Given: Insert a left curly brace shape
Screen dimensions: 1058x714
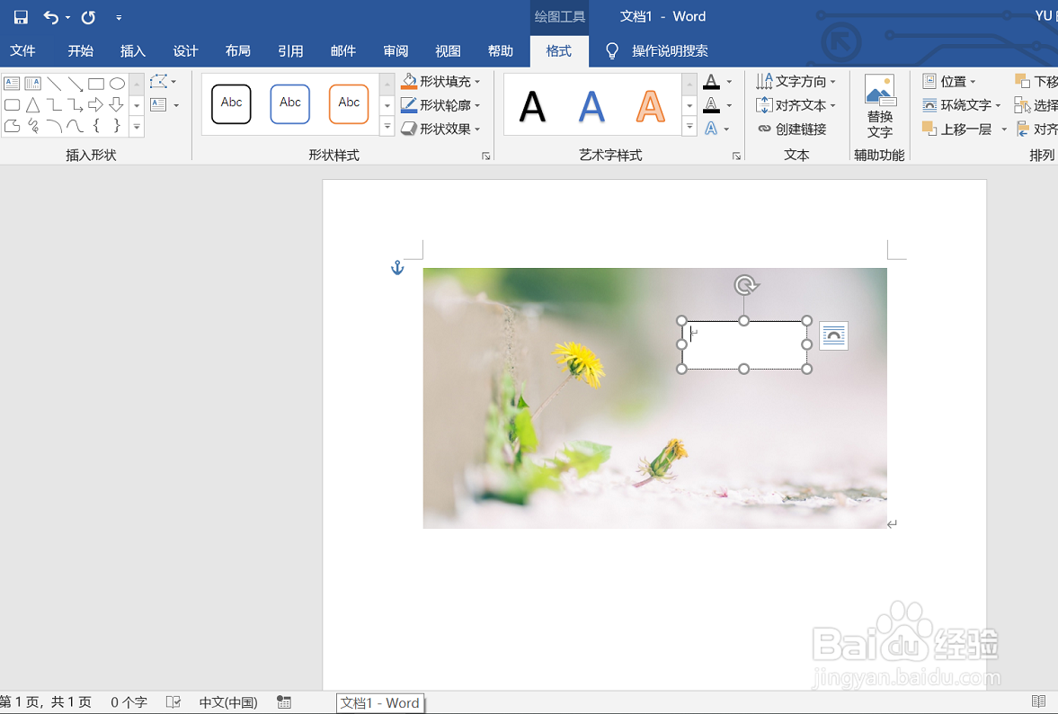Looking at the screenshot, I should point(95,126).
